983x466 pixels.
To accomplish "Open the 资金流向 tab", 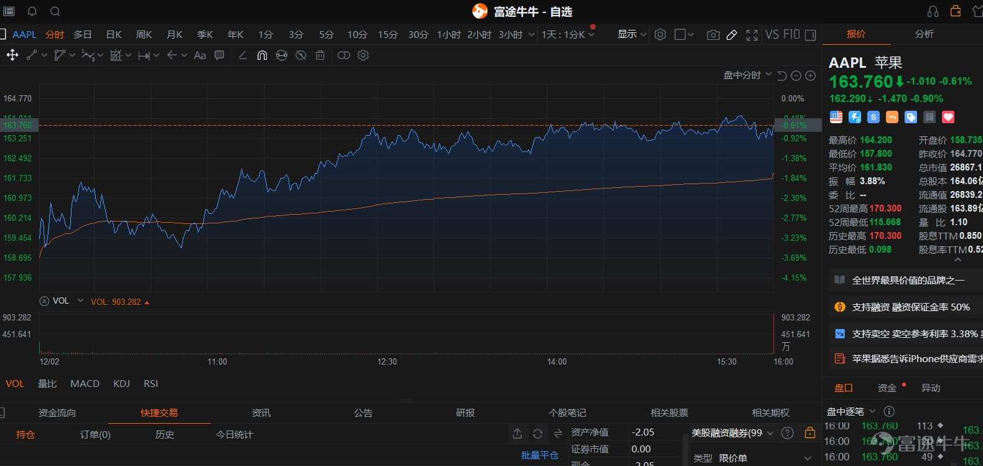I will [x=57, y=413].
